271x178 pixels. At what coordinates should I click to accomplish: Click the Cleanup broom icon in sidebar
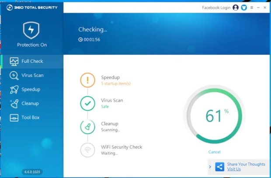point(14,104)
